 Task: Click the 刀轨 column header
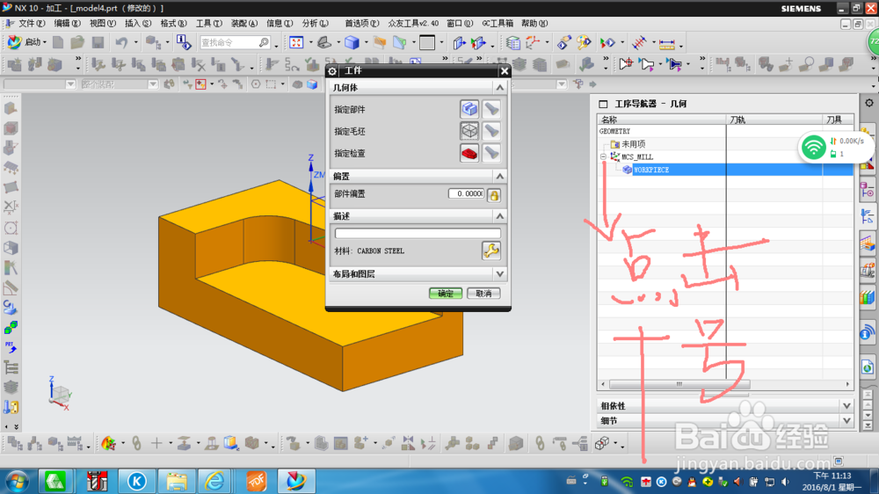click(x=774, y=120)
